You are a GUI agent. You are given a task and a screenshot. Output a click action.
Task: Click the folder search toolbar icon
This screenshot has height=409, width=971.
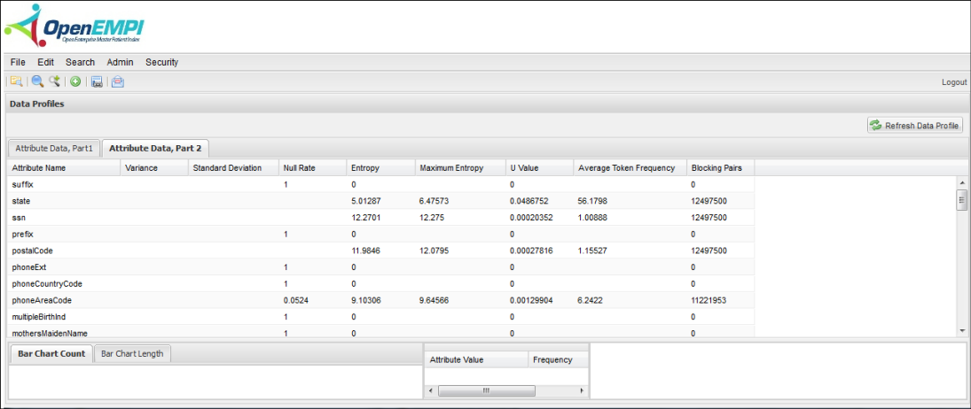16,81
